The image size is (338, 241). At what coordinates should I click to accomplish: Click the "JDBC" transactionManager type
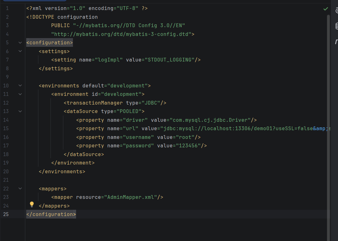point(151,103)
